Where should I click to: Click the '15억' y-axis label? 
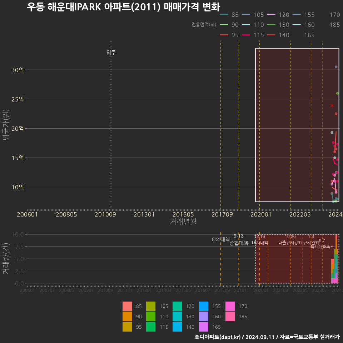point(18,158)
